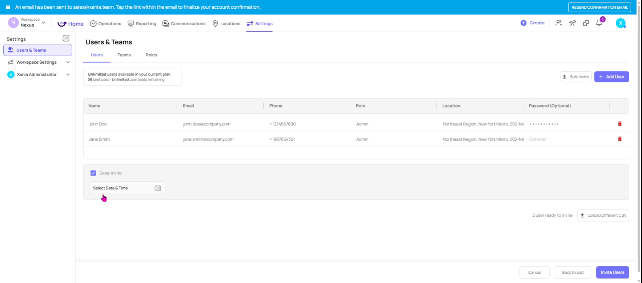Click John Doe's Northeast Region location cell
Viewport: 642px width, 283px height.
click(x=483, y=124)
